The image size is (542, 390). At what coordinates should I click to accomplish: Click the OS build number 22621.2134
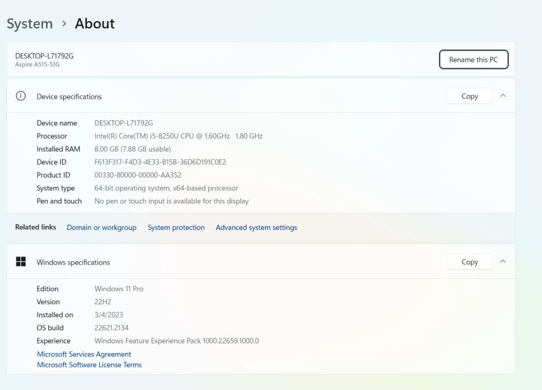coord(111,328)
